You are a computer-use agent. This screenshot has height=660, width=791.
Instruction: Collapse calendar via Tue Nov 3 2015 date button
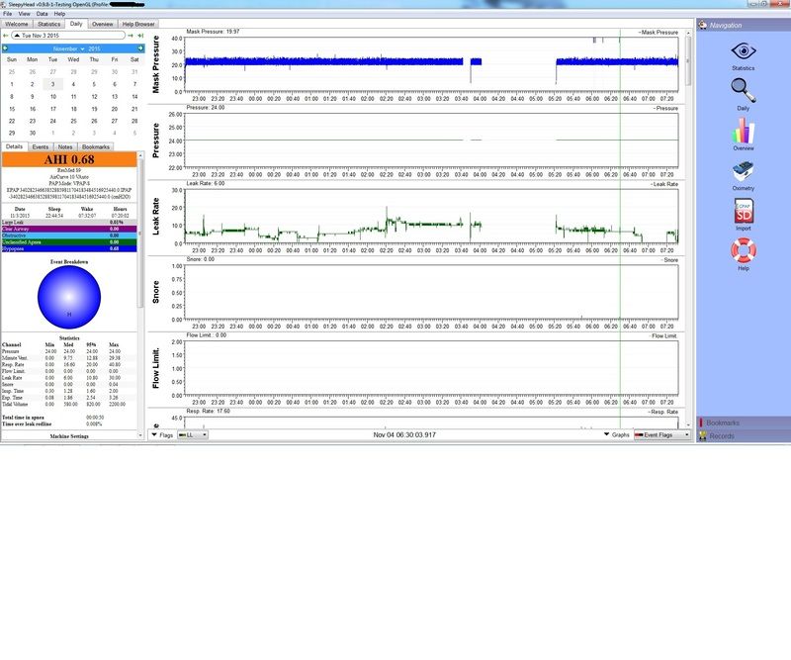(x=68, y=36)
